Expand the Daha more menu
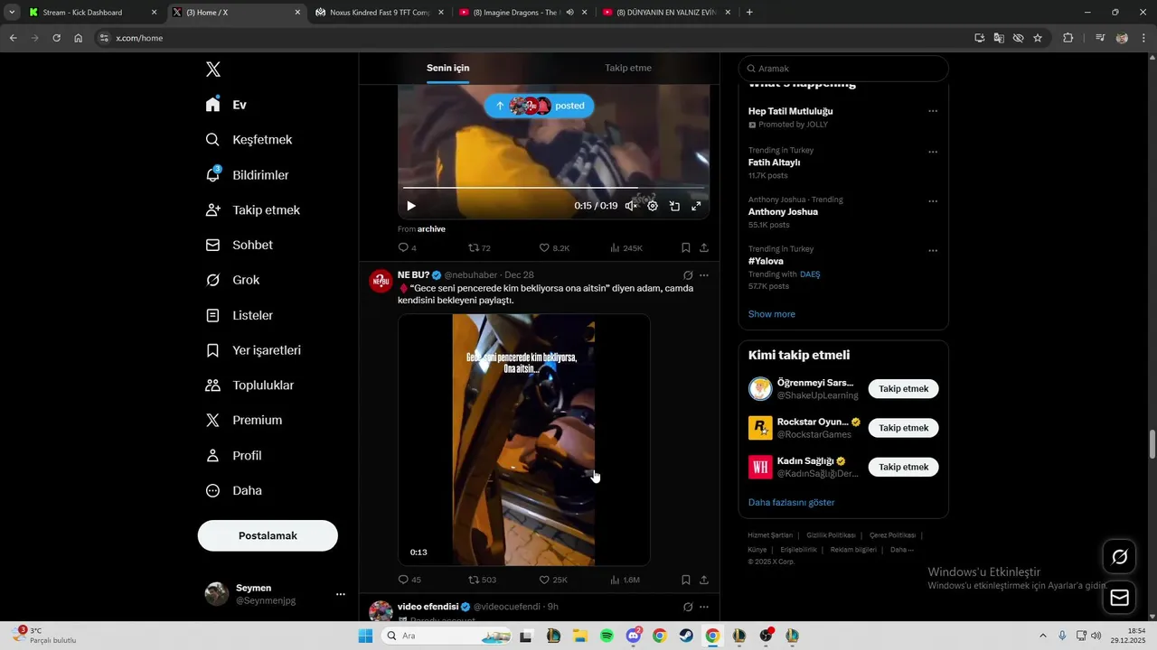Screen dimensions: 1157x650 point(233,491)
